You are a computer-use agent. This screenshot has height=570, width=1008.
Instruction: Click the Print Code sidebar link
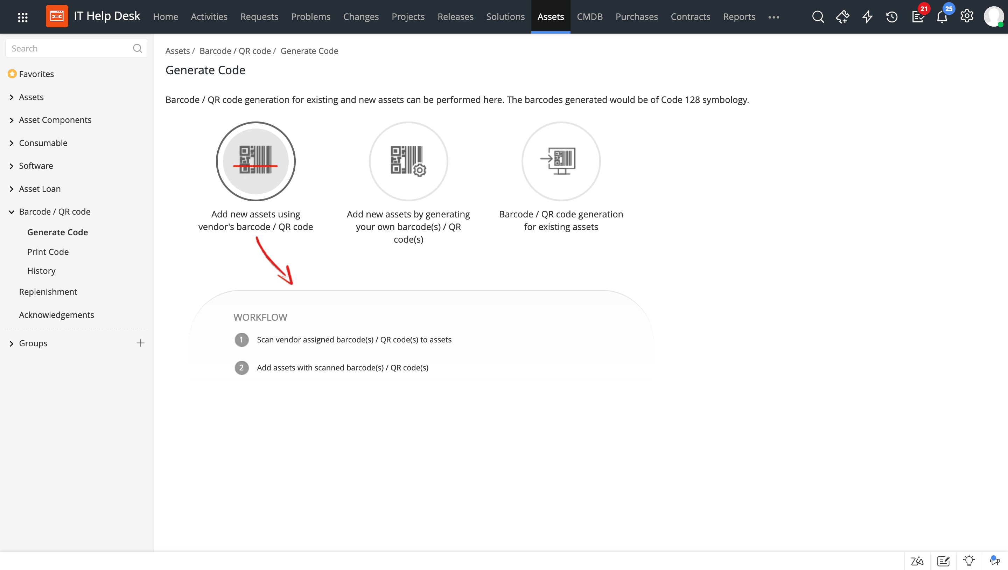[x=48, y=251]
